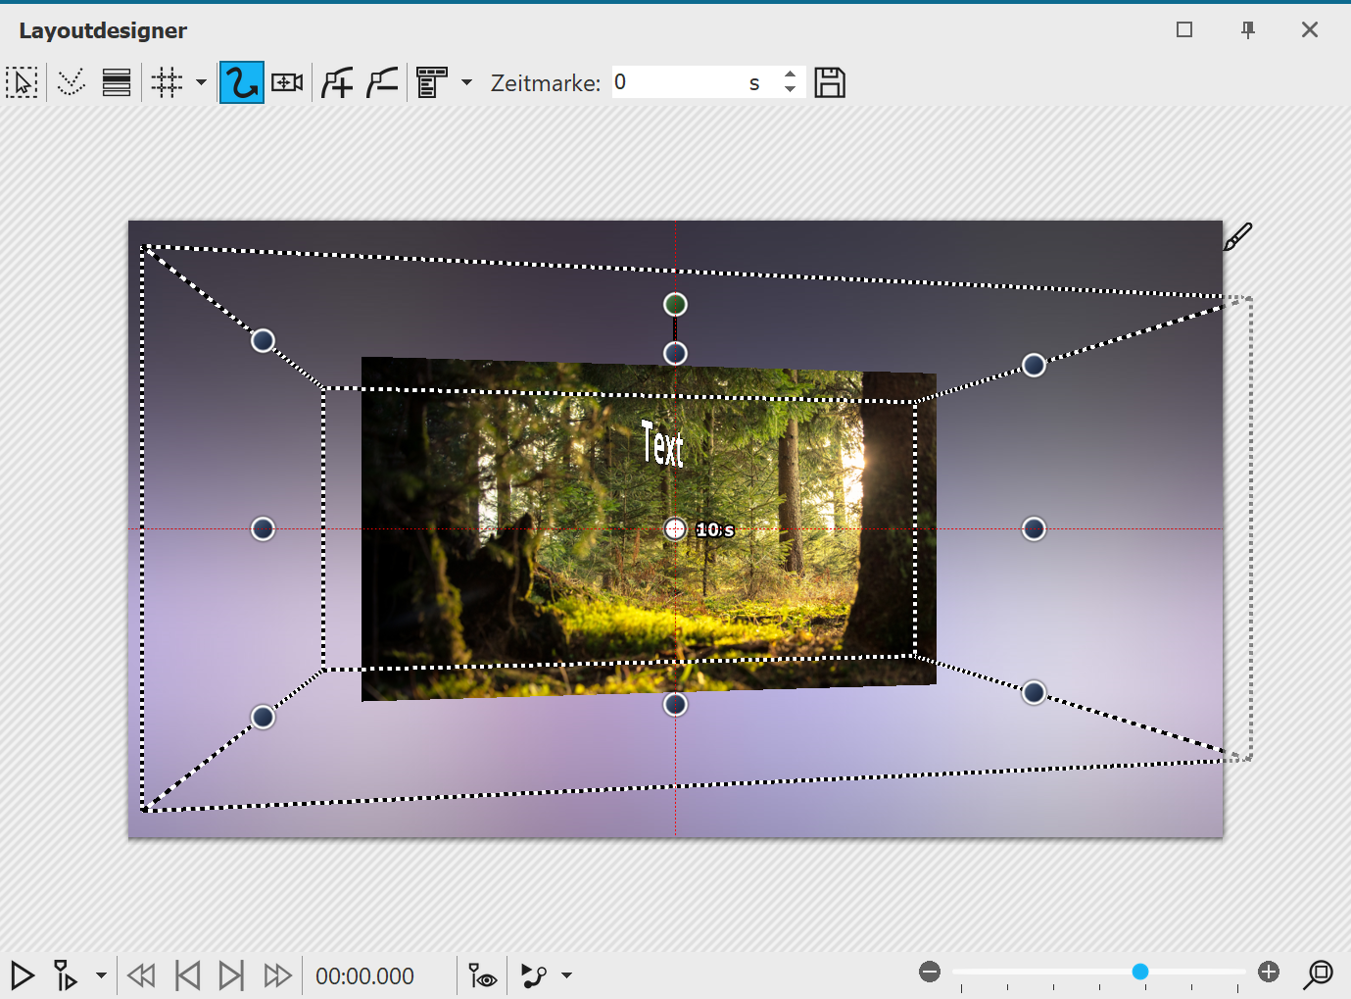Open the layer stacking icon
Image resolution: width=1351 pixels, height=999 pixels.
tap(117, 82)
